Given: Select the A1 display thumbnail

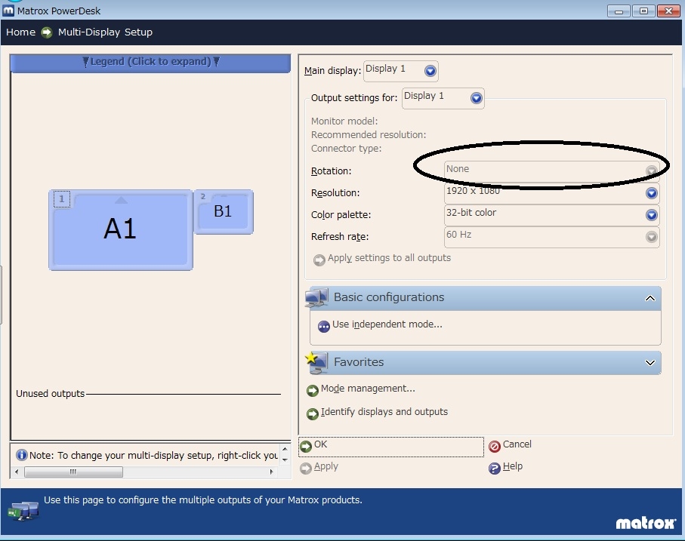Looking at the screenshot, I should pyautogui.click(x=121, y=230).
